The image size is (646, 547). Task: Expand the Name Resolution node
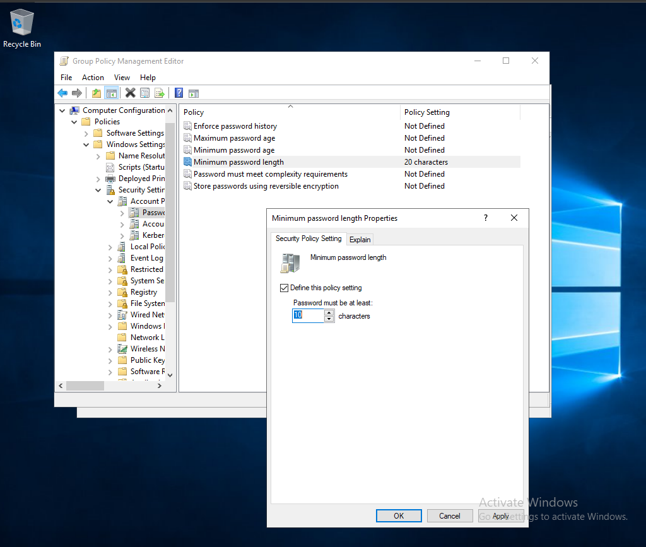click(x=98, y=156)
